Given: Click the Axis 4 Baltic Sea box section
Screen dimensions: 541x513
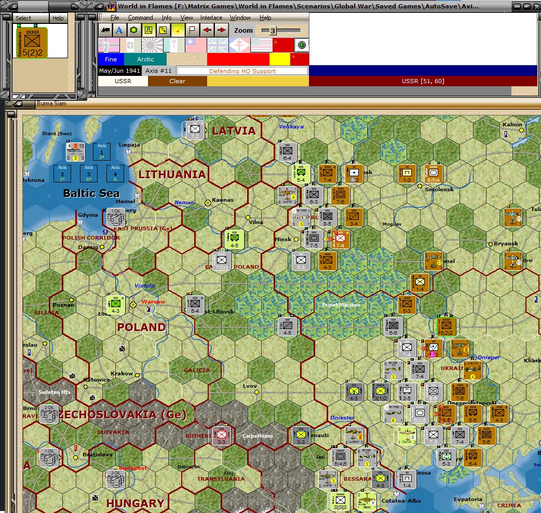Looking at the screenshot, I should pos(115,173).
